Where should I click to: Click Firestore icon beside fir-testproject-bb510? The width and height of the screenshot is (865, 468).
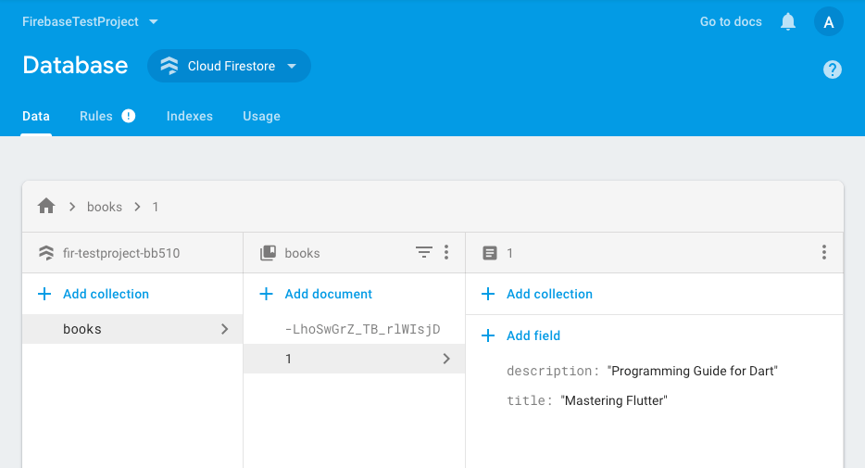point(46,253)
